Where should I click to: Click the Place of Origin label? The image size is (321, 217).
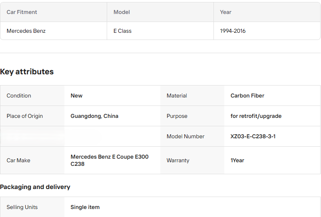click(x=25, y=116)
